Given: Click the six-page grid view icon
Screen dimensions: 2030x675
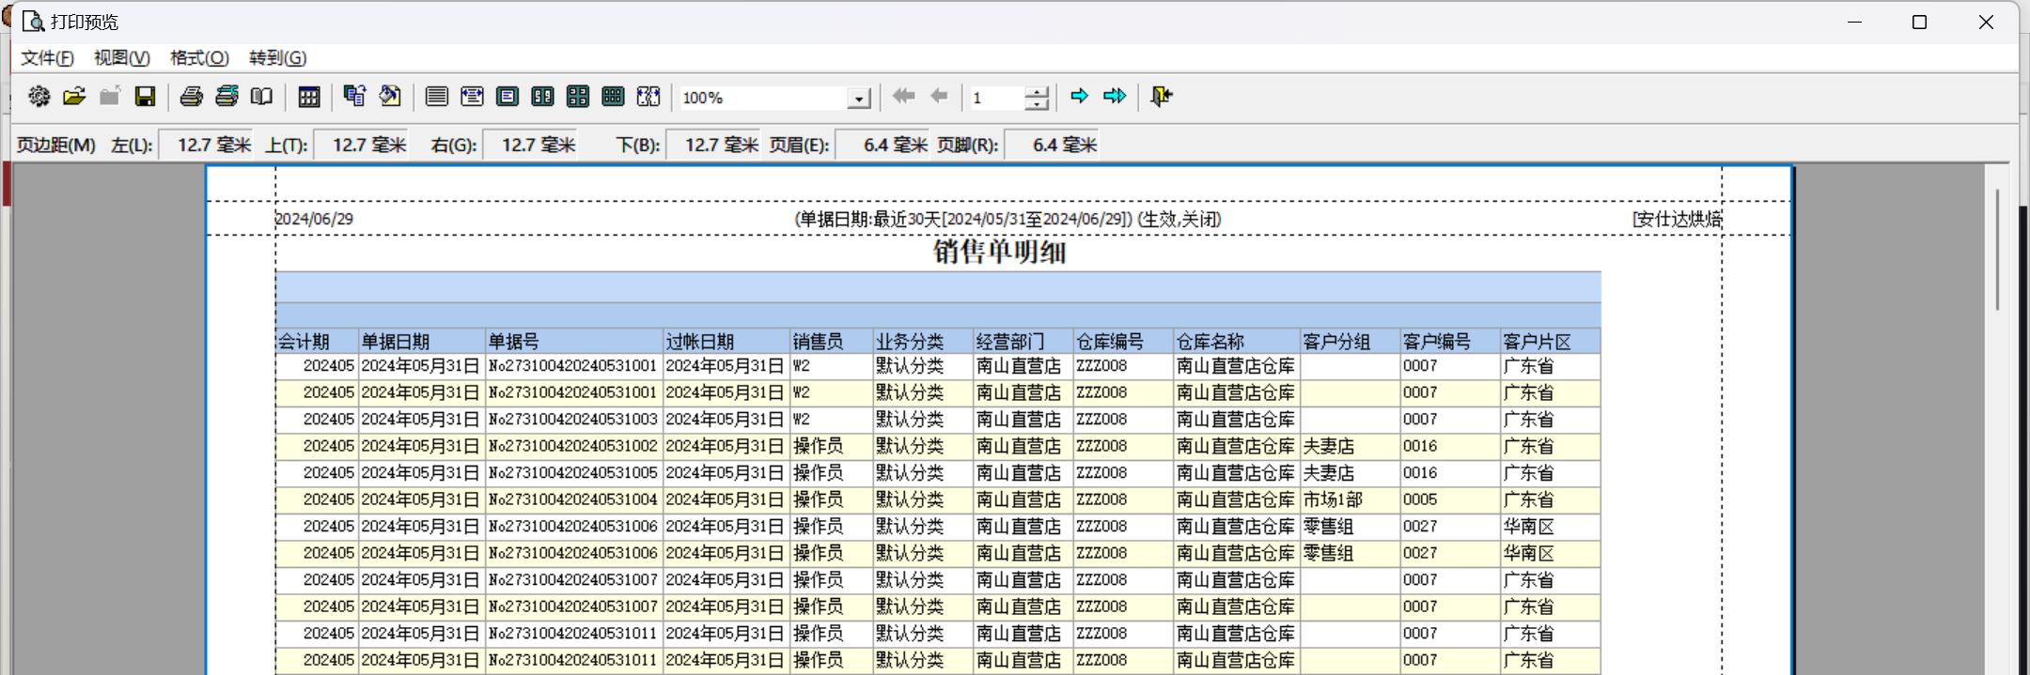Looking at the screenshot, I should point(613,97).
